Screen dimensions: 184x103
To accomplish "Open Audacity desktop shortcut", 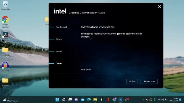I will 5,66.
